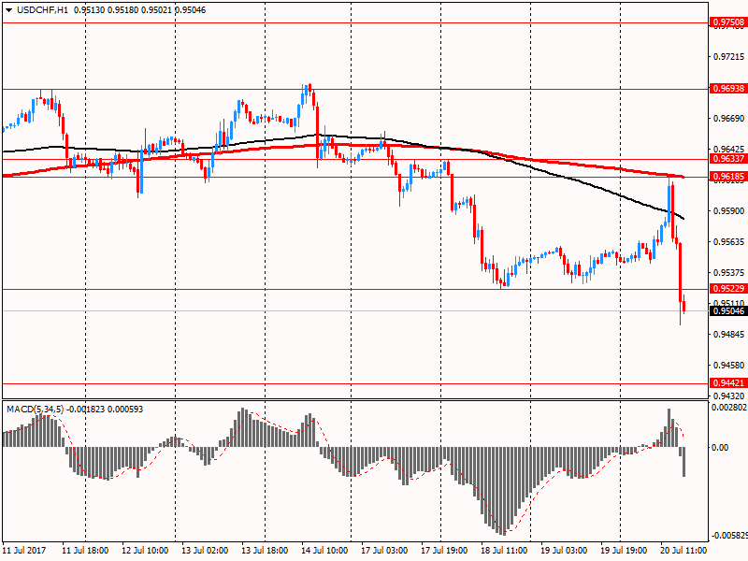Screen dimensions: 748x561
Task: Click the 18 Jul 11:00 time label
Action: [504, 551]
